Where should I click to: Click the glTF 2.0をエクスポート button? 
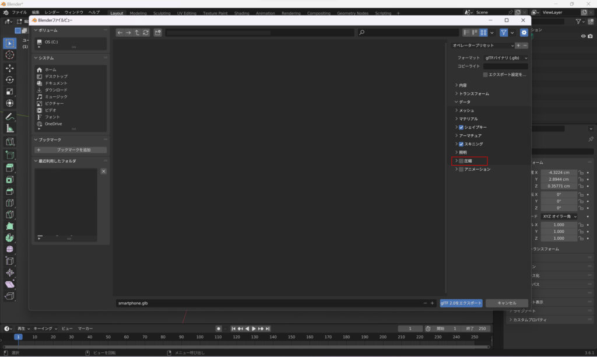[x=461, y=303]
